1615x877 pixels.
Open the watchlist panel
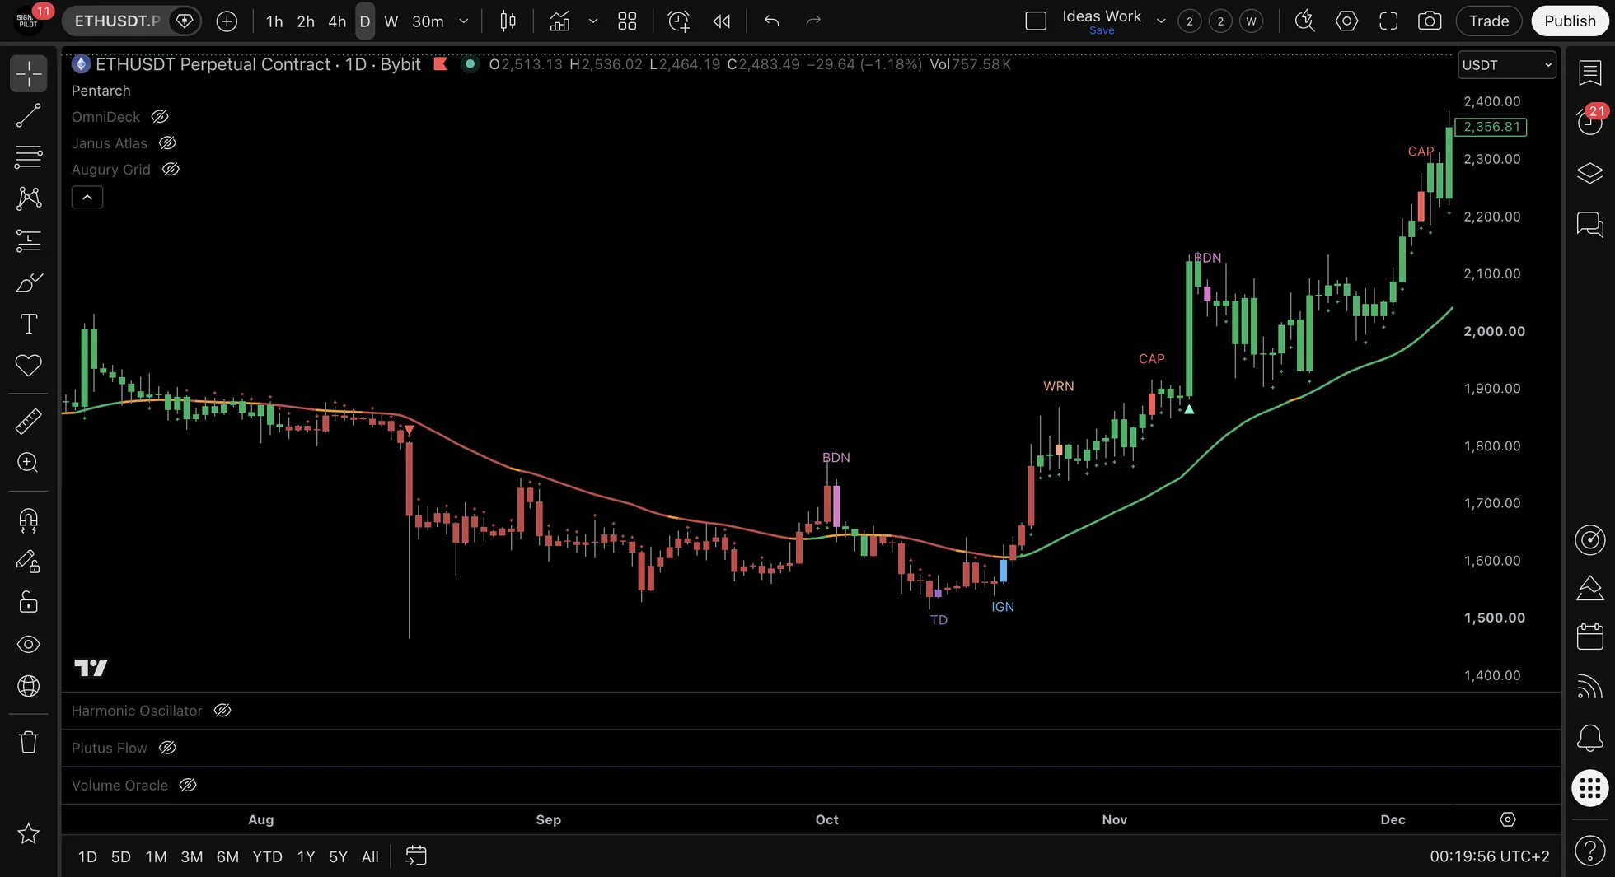tap(1589, 73)
